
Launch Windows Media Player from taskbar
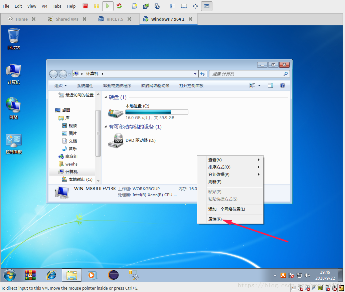click(92, 275)
